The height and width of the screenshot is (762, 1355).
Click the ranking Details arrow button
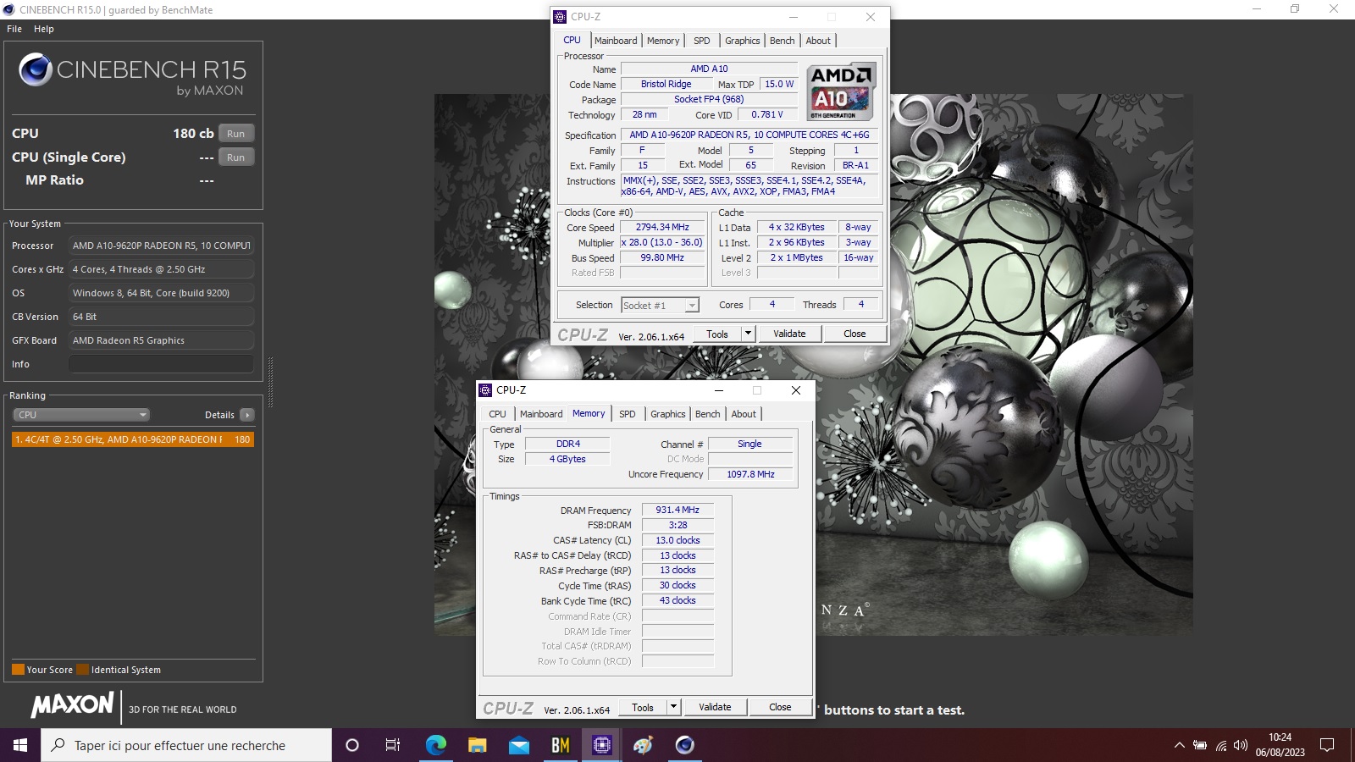(x=247, y=415)
